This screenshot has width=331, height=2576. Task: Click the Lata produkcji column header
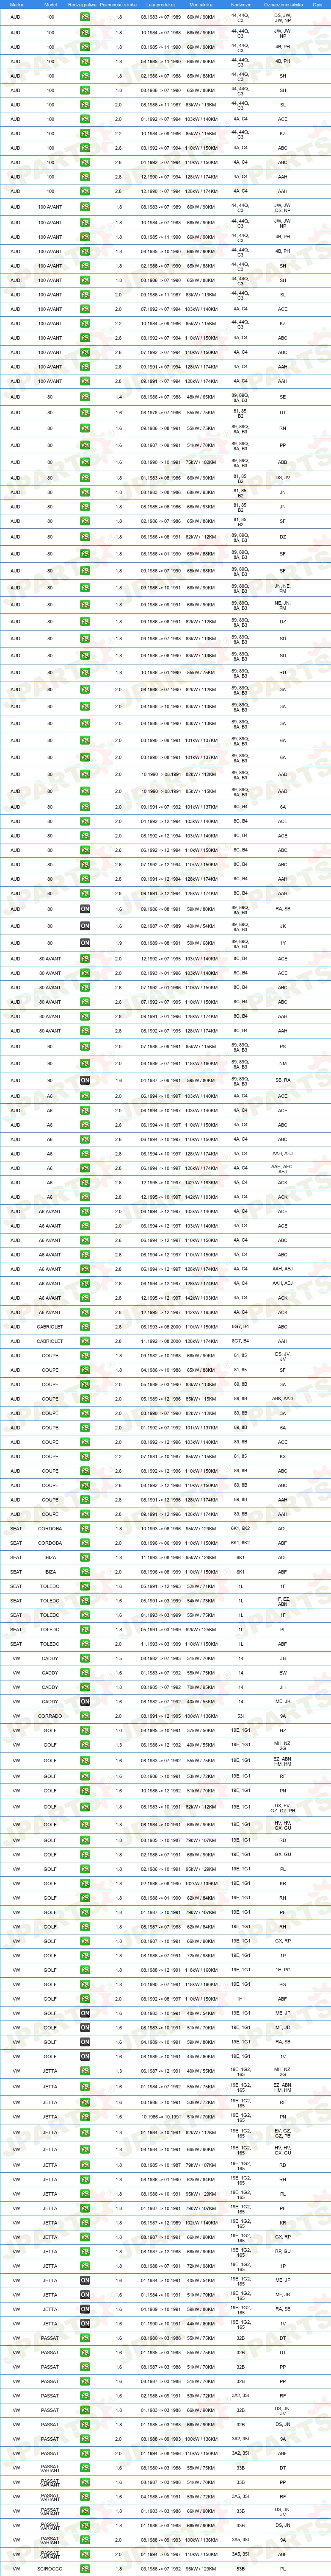[160, 5]
